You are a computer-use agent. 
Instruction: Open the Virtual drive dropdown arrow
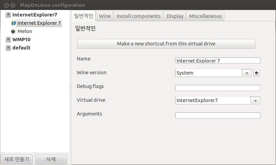click(255, 101)
